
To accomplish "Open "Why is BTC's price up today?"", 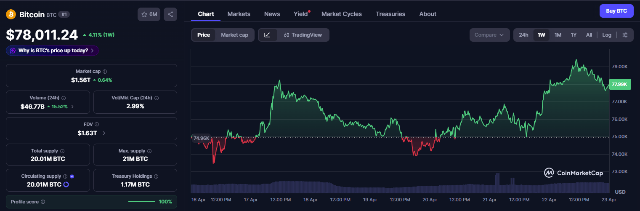I will coord(53,51).
